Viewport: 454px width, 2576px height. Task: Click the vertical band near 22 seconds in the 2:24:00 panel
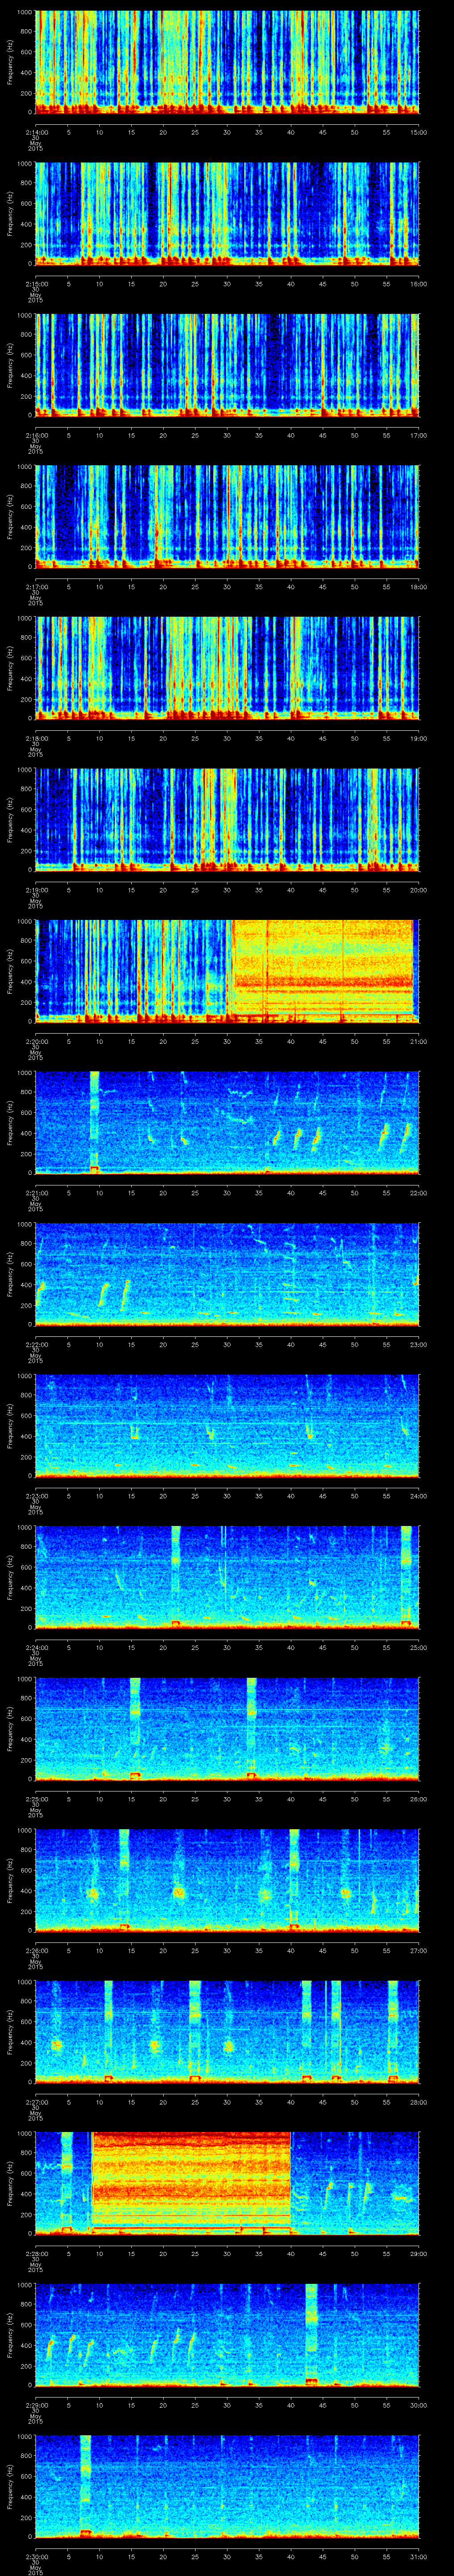pyautogui.click(x=176, y=1578)
